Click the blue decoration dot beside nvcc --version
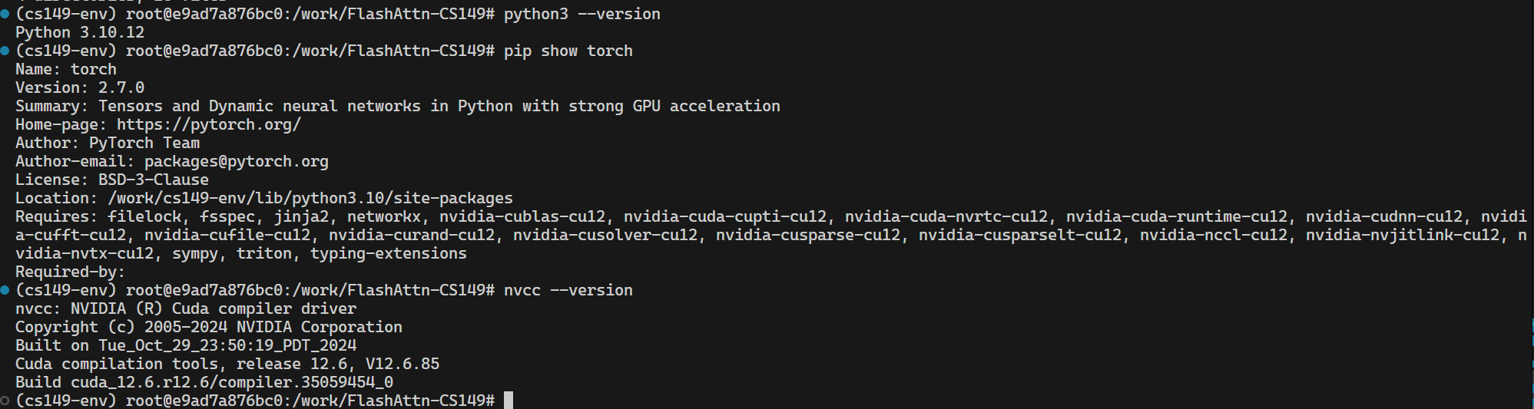The image size is (1534, 409). tap(5, 290)
